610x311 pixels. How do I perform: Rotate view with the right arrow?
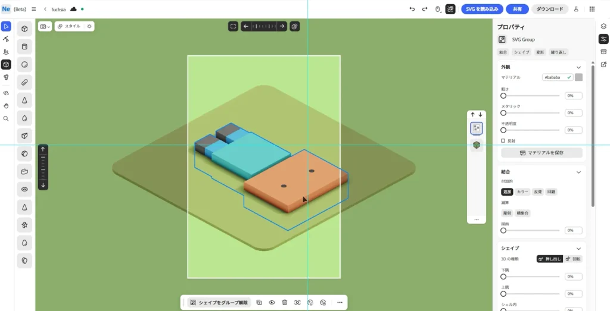(x=282, y=26)
